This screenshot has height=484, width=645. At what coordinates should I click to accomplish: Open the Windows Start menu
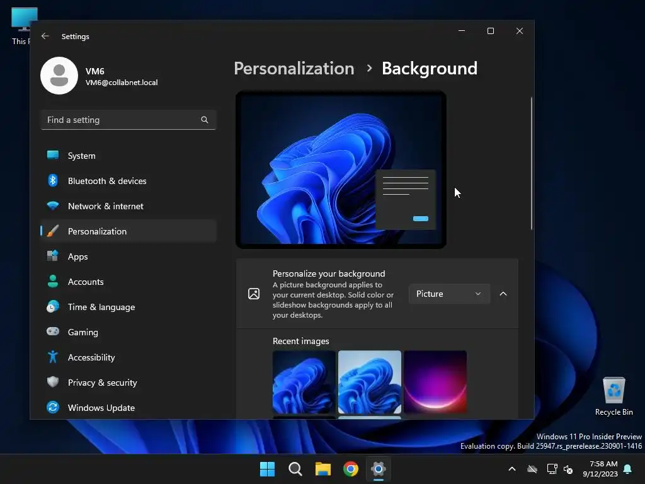267,469
